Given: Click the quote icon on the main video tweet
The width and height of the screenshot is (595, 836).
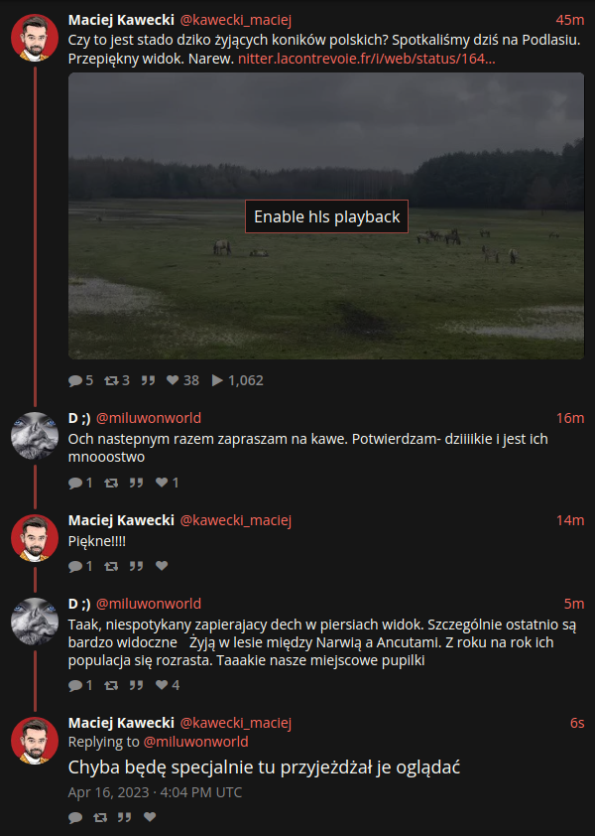Looking at the screenshot, I should [x=148, y=380].
